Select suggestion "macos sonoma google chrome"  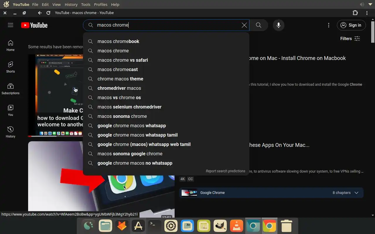click(x=166, y=154)
